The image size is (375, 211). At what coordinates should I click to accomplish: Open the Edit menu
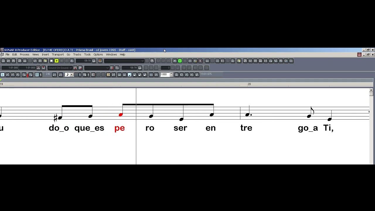15,55
